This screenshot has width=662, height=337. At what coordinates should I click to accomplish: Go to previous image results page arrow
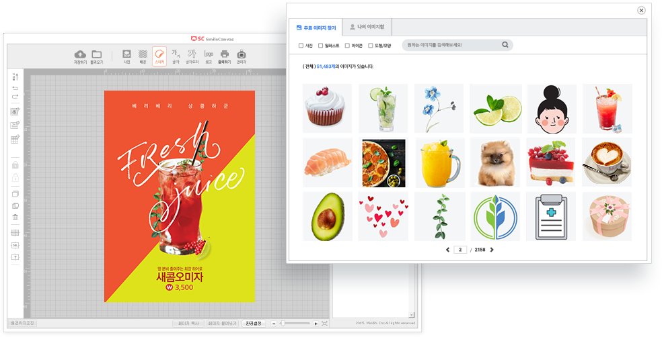tap(447, 250)
